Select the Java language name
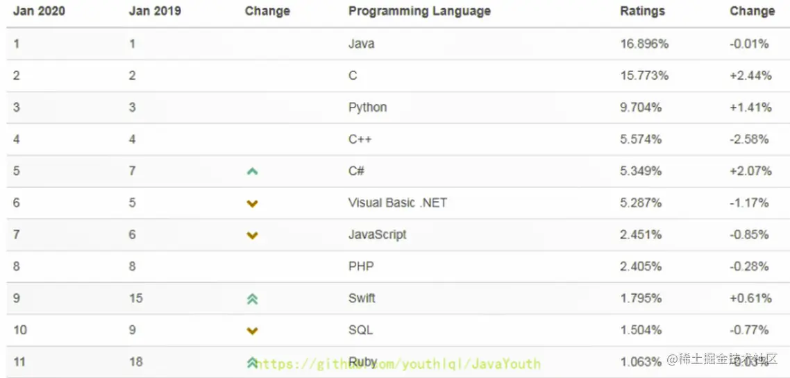 pyautogui.click(x=361, y=44)
